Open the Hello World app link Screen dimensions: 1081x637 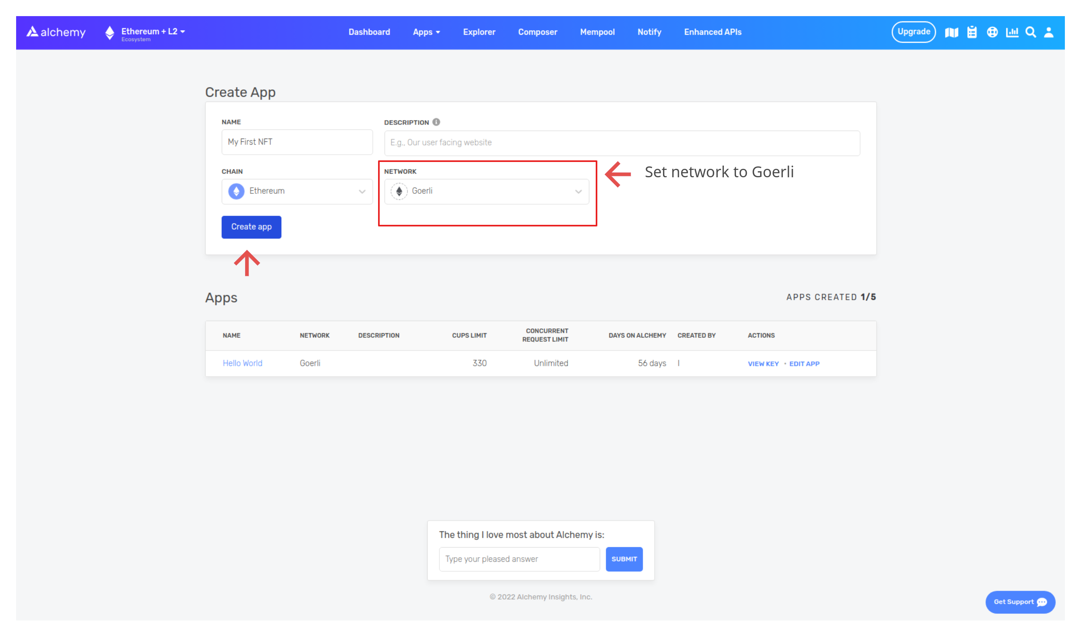(x=242, y=363)
